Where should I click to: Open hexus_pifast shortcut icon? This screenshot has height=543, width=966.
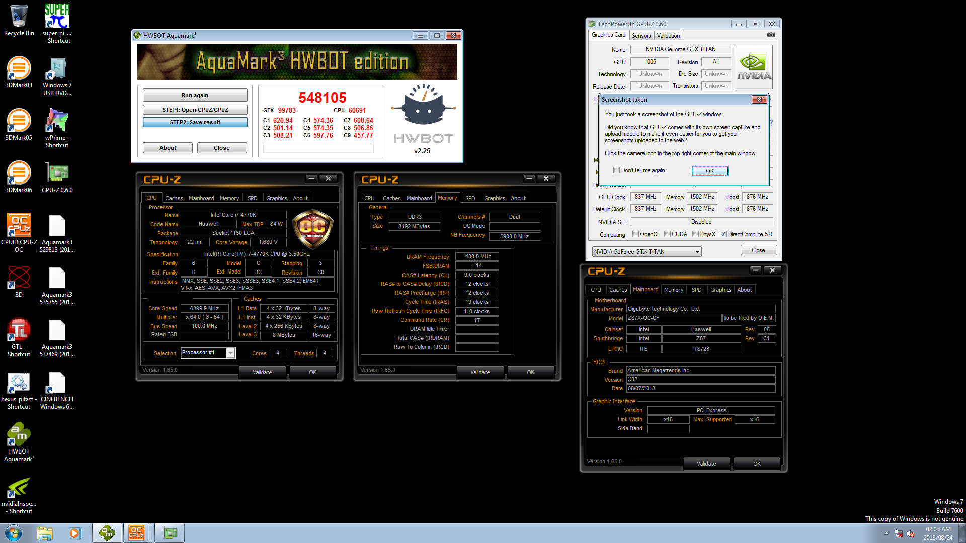click(19, 390)
